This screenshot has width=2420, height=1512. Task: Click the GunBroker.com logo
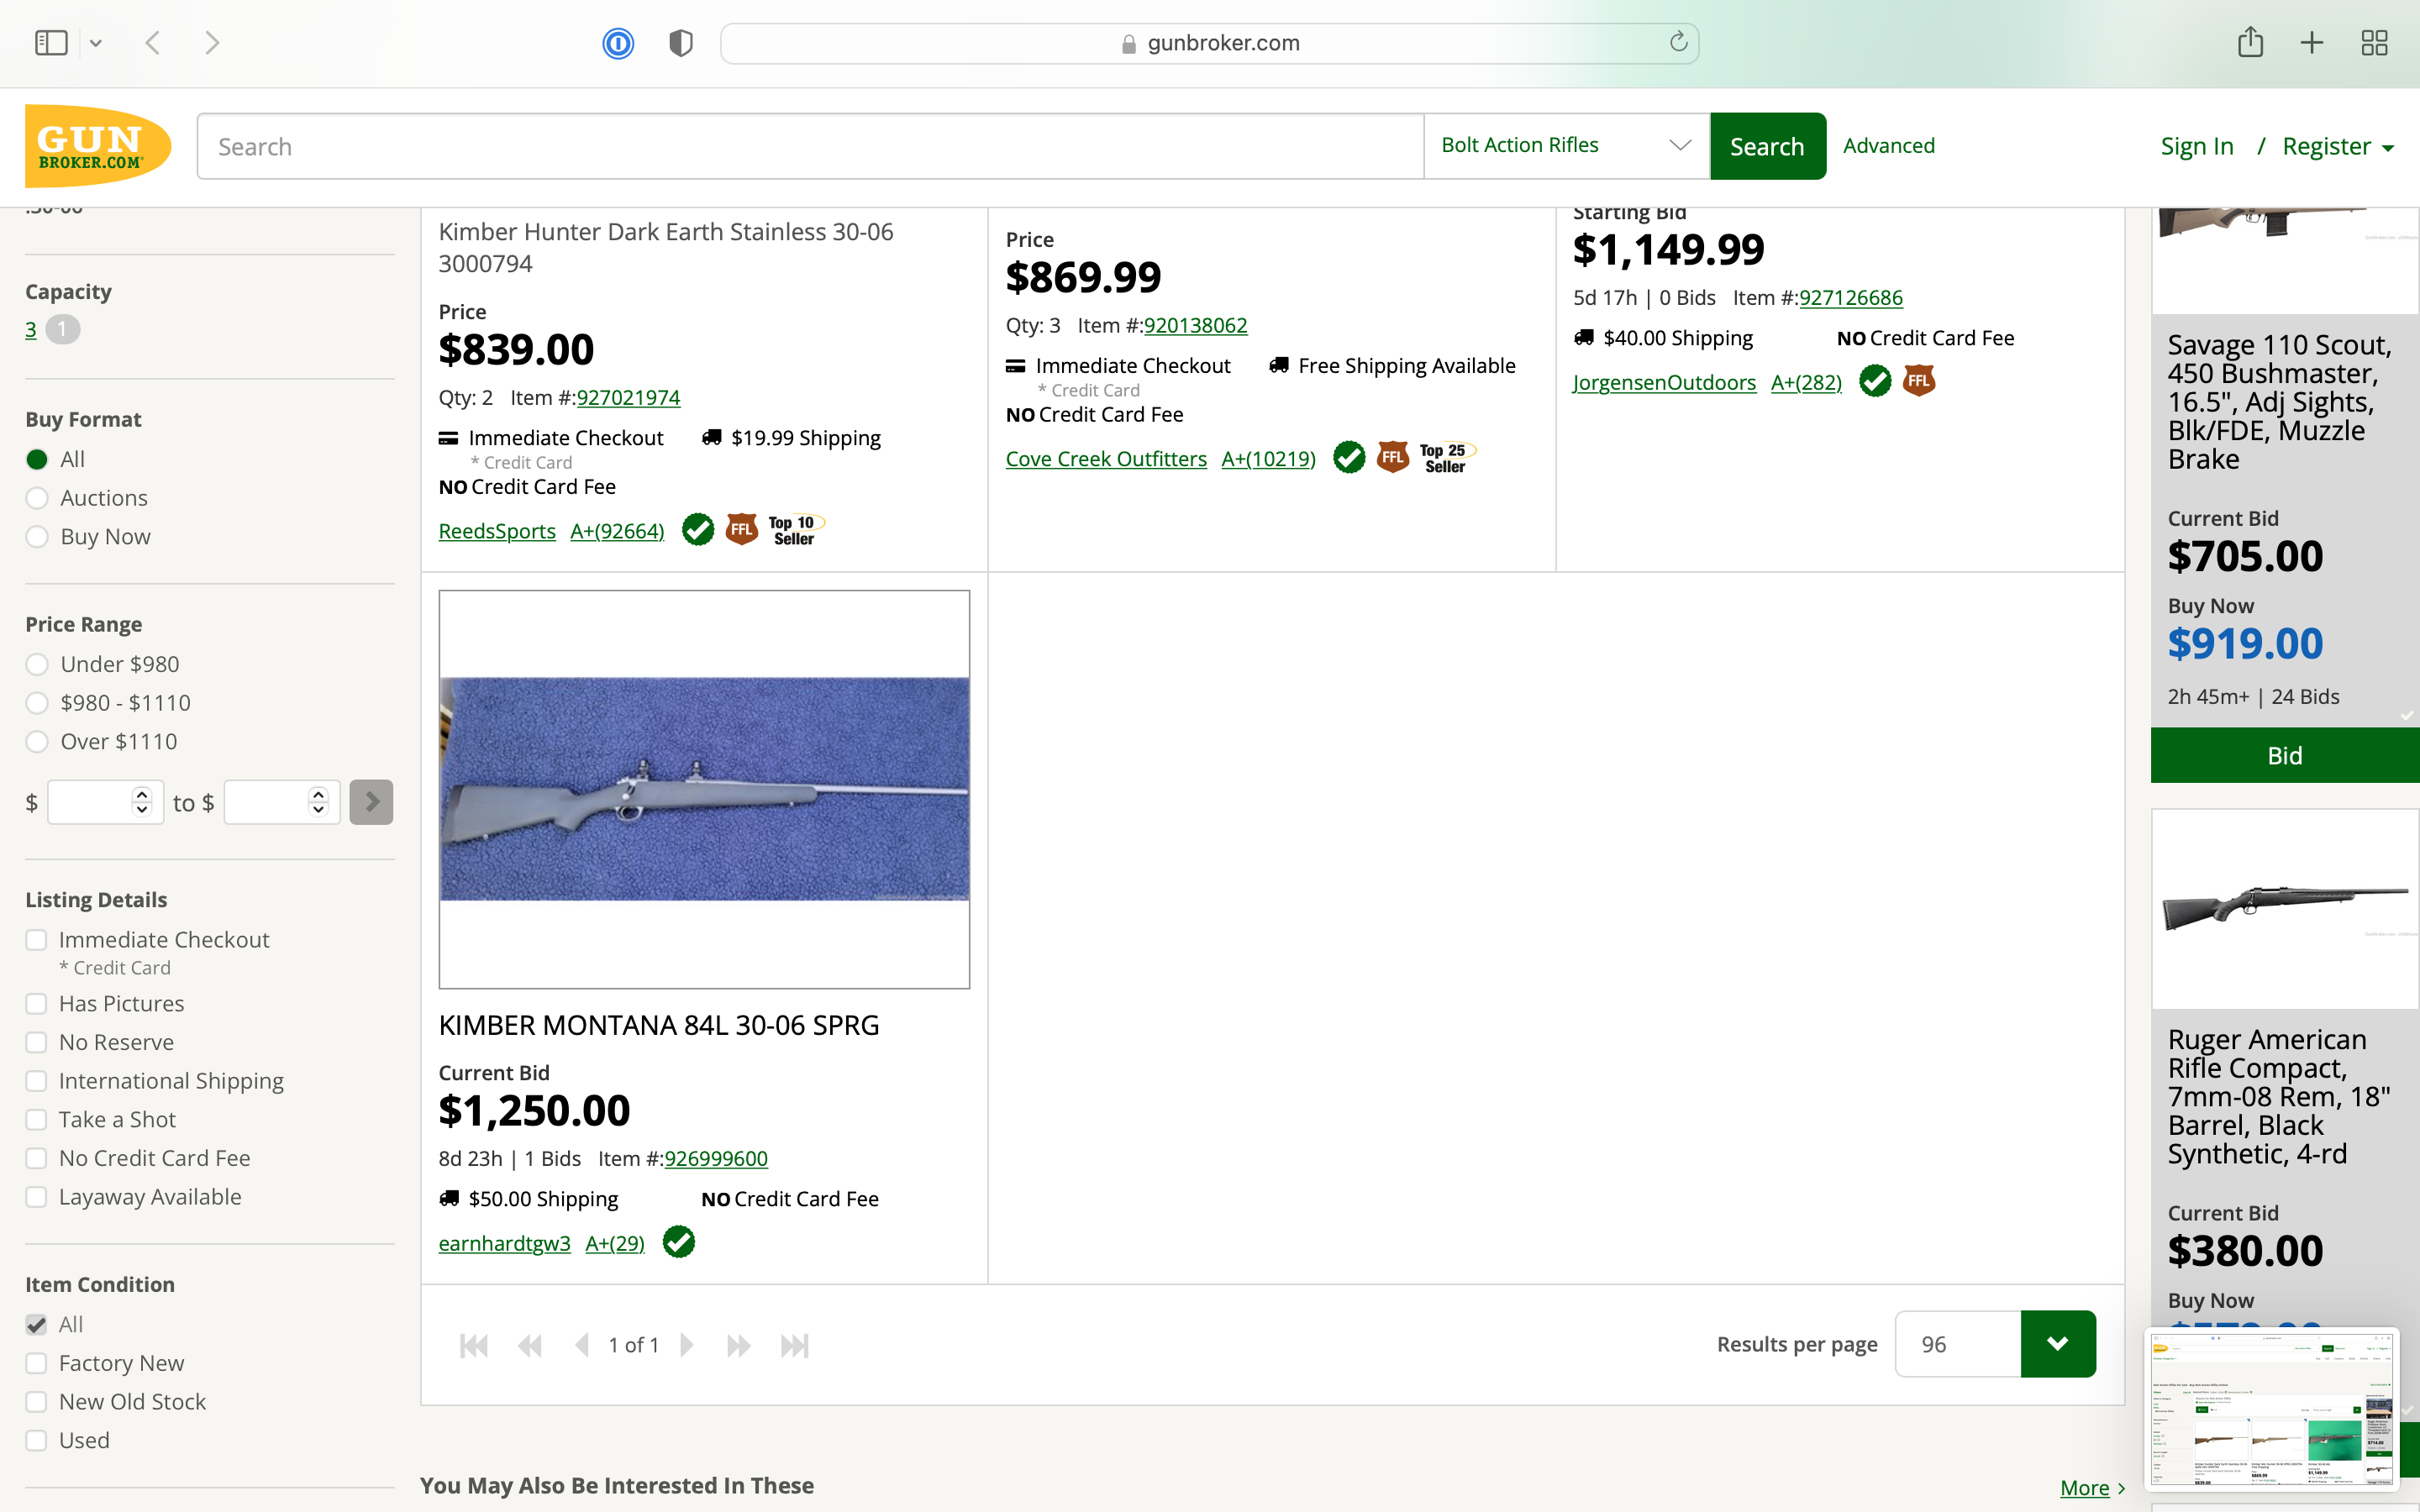98,146
